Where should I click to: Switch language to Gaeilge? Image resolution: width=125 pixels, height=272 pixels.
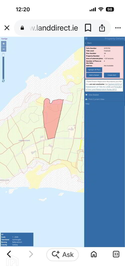[4, 39]
